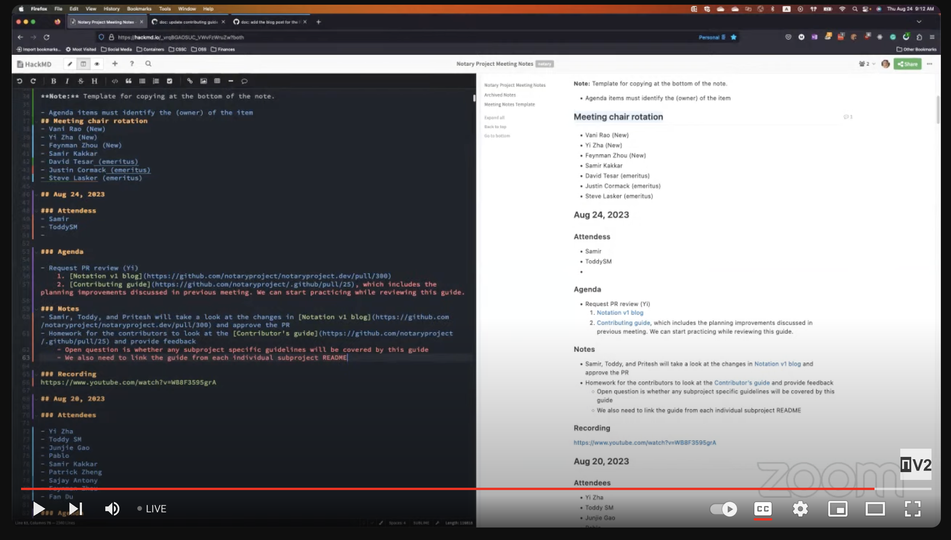951x540 pixels.
Task: Insert comment bubble icon
Action: [x=244, y=81]
